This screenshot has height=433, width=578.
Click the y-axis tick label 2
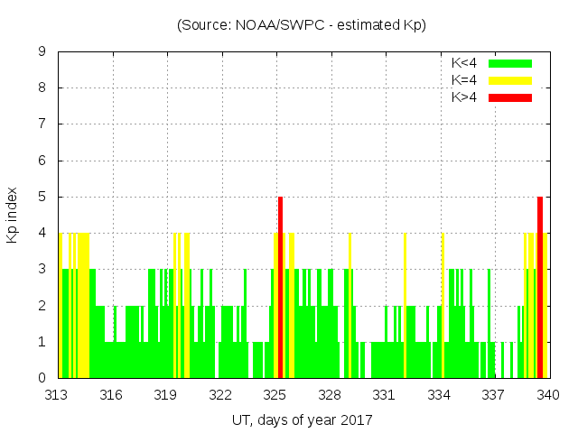[42, 306]
